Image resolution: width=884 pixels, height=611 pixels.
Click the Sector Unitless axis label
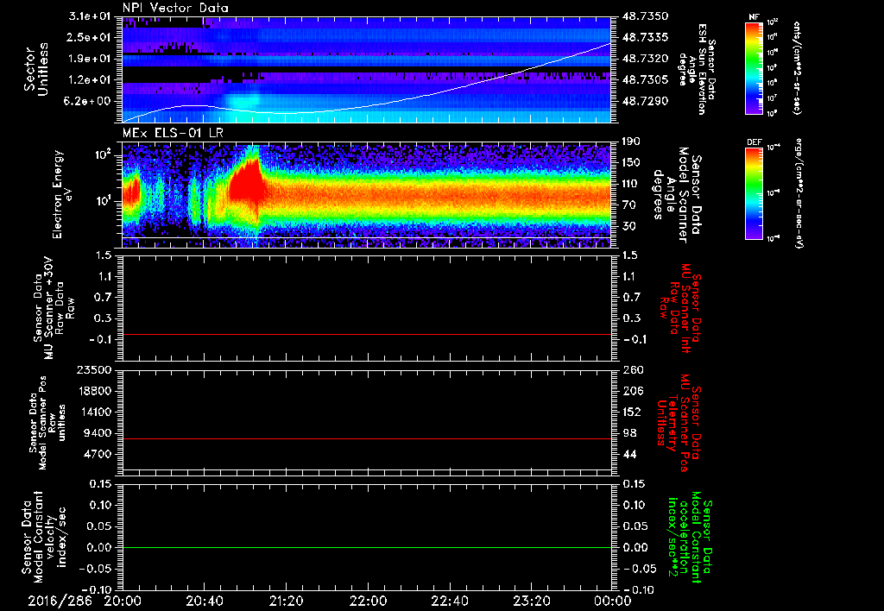coord(36,69)
